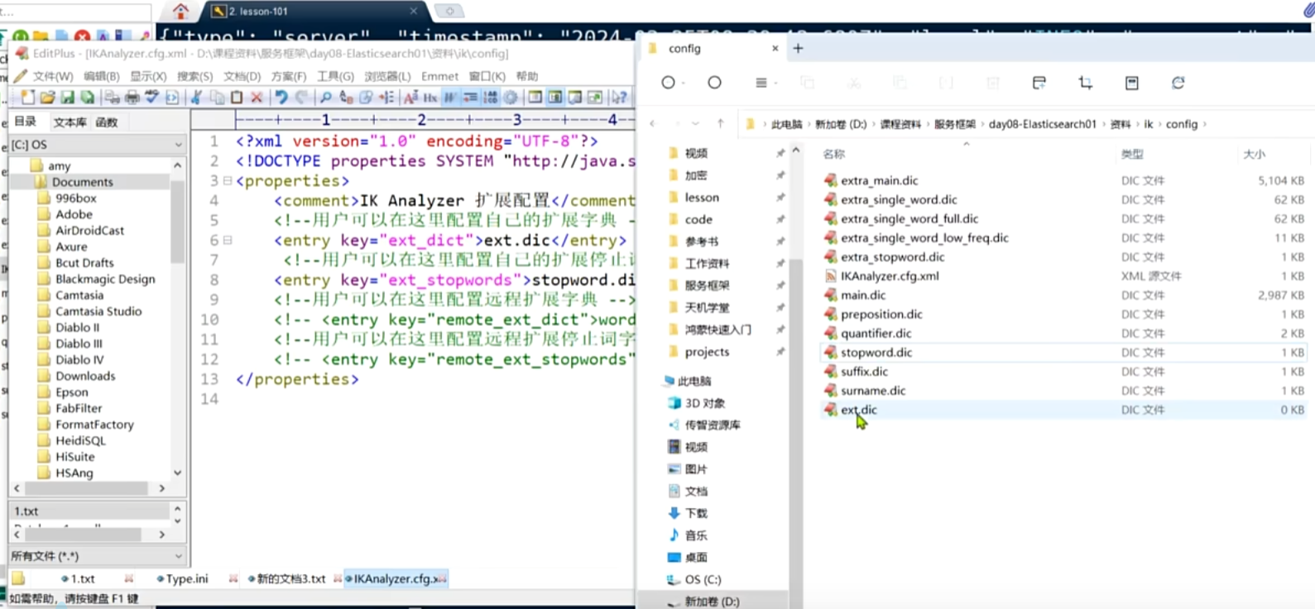Toggle pin next to code quick access folder
This screenshot has height=609, width=1315.
click(x=780, y=219)
